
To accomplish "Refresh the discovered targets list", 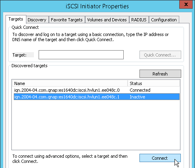I will coord(160,74).
